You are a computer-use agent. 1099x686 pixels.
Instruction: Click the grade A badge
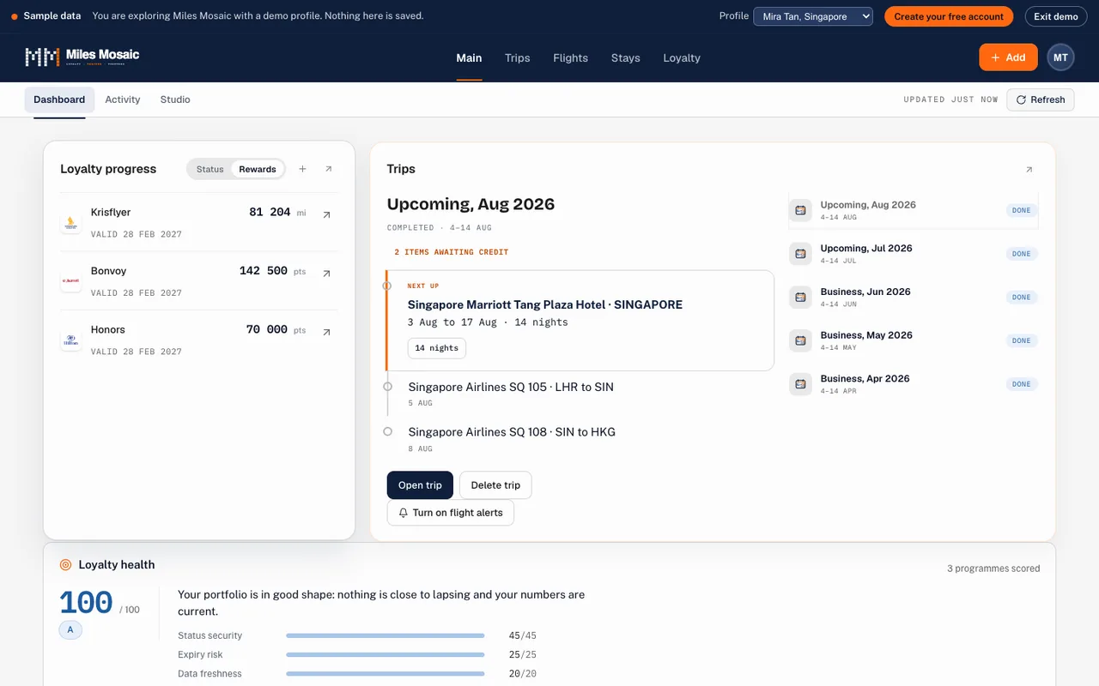pos(70,630)
